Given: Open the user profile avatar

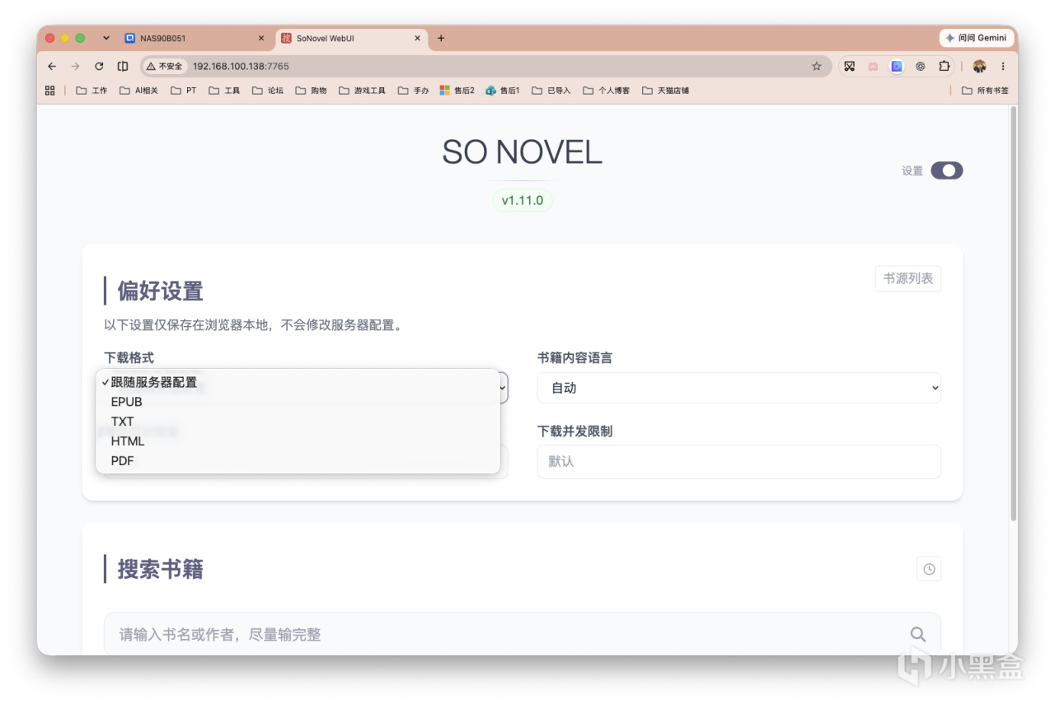Looking at the screenshot, I should coord(979,67).
